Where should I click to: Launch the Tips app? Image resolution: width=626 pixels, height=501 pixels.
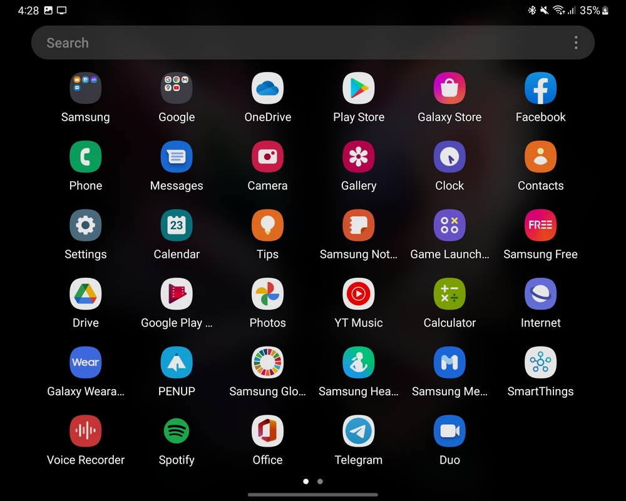267,225
